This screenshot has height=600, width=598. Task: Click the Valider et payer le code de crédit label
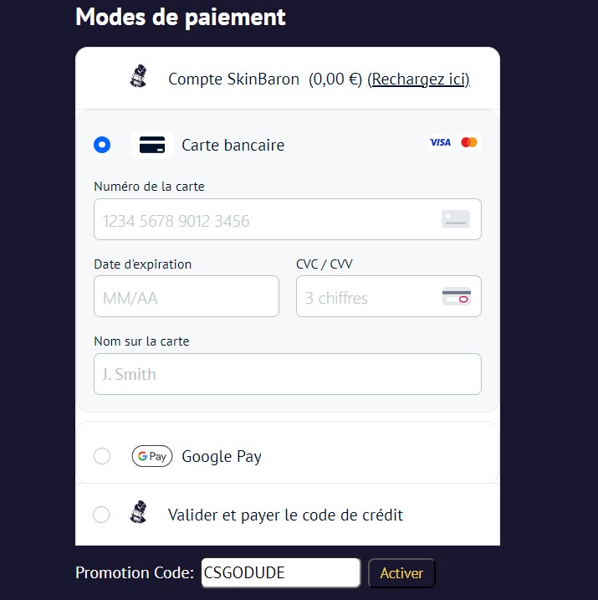(285, 515)
